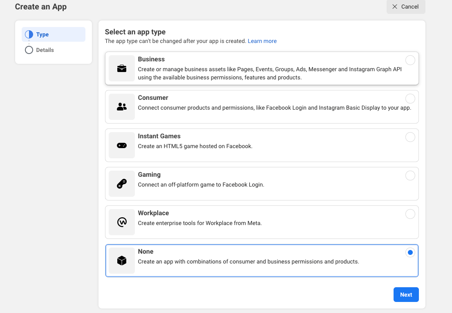This screenshot has width=452, height=313.
Task: Click the half-filled Type step icon
Action: (x=29, y=34)
